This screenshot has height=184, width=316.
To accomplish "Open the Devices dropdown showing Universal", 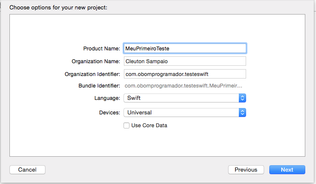I will 185,113.
